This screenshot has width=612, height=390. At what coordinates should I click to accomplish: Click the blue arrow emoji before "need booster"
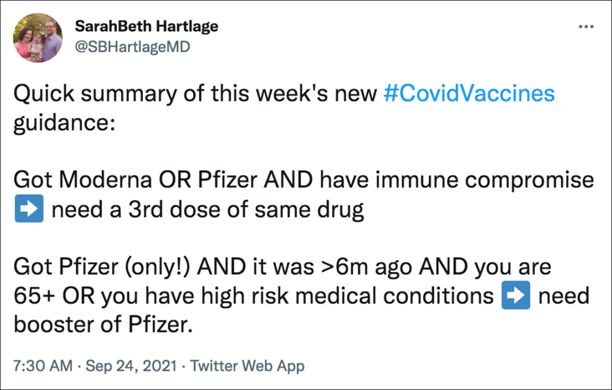coord(516,297)
